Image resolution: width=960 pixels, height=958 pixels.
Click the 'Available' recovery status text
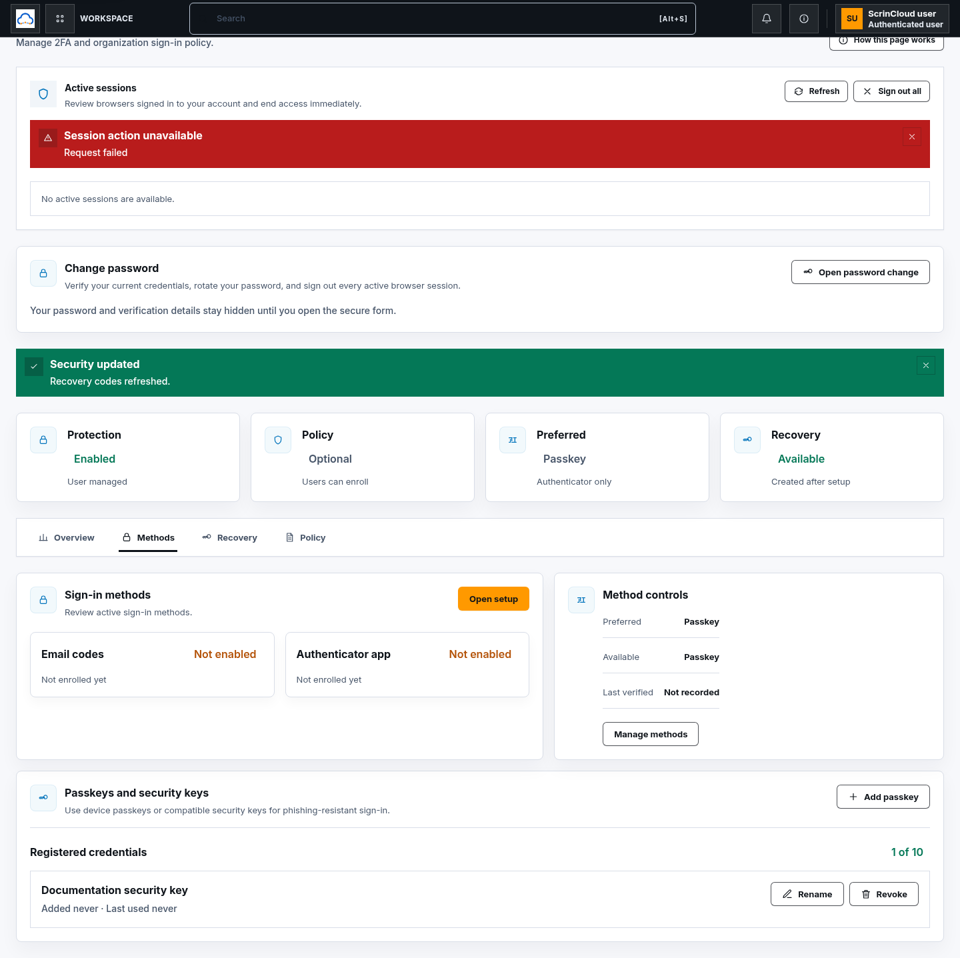(801, 459)
